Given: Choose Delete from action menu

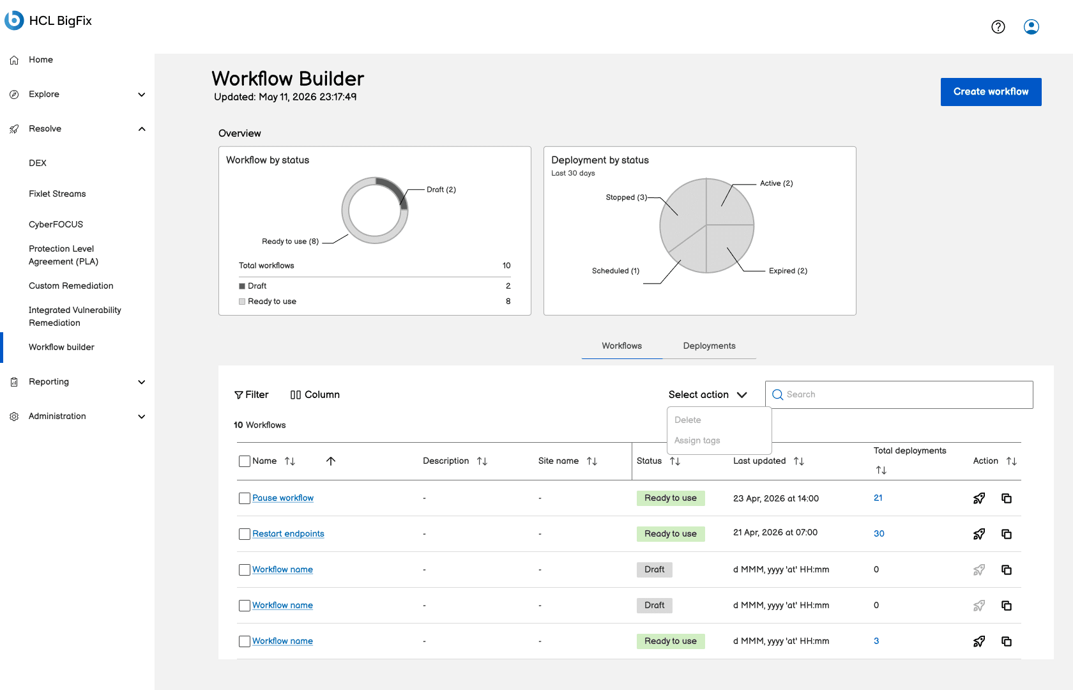Looking at the screenshot, I should click(x=688, y=420).
